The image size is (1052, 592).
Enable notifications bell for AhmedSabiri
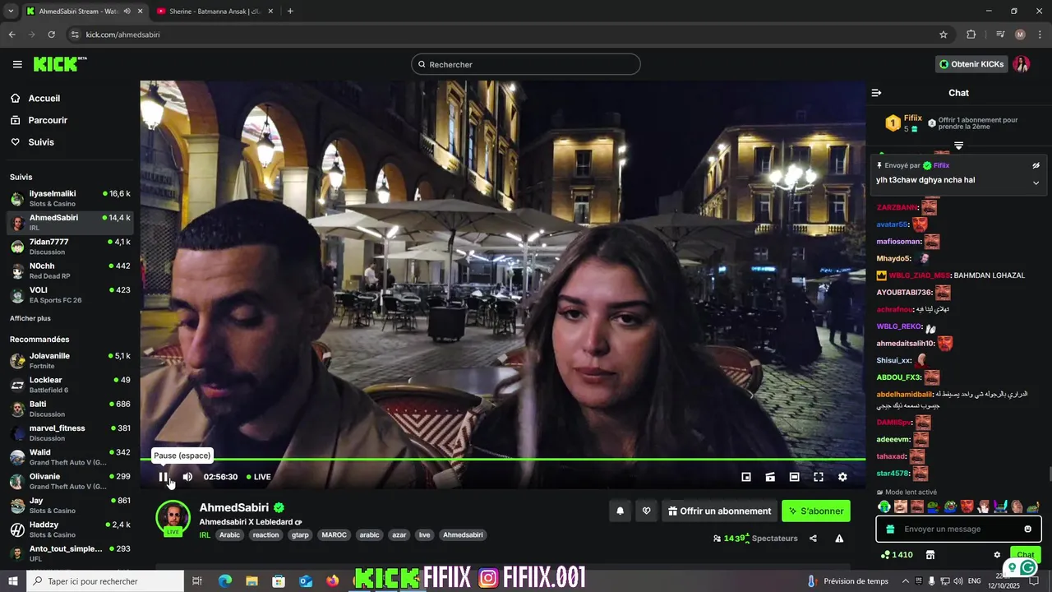(x=621, y=511)
